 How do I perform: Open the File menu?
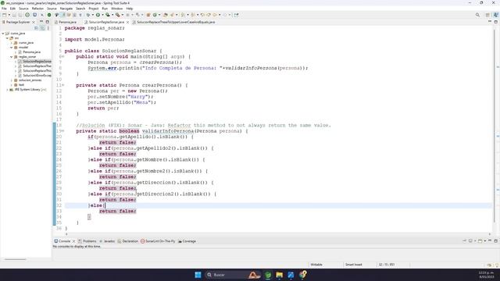4,9
